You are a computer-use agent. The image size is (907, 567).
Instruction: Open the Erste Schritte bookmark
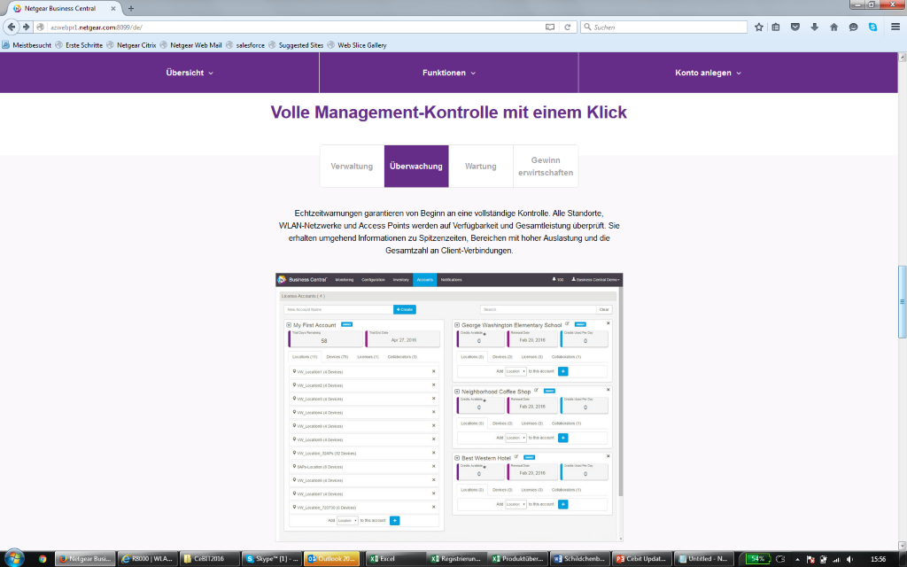(x=79, y=45)
